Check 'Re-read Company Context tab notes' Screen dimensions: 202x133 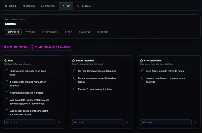(75, 71)
